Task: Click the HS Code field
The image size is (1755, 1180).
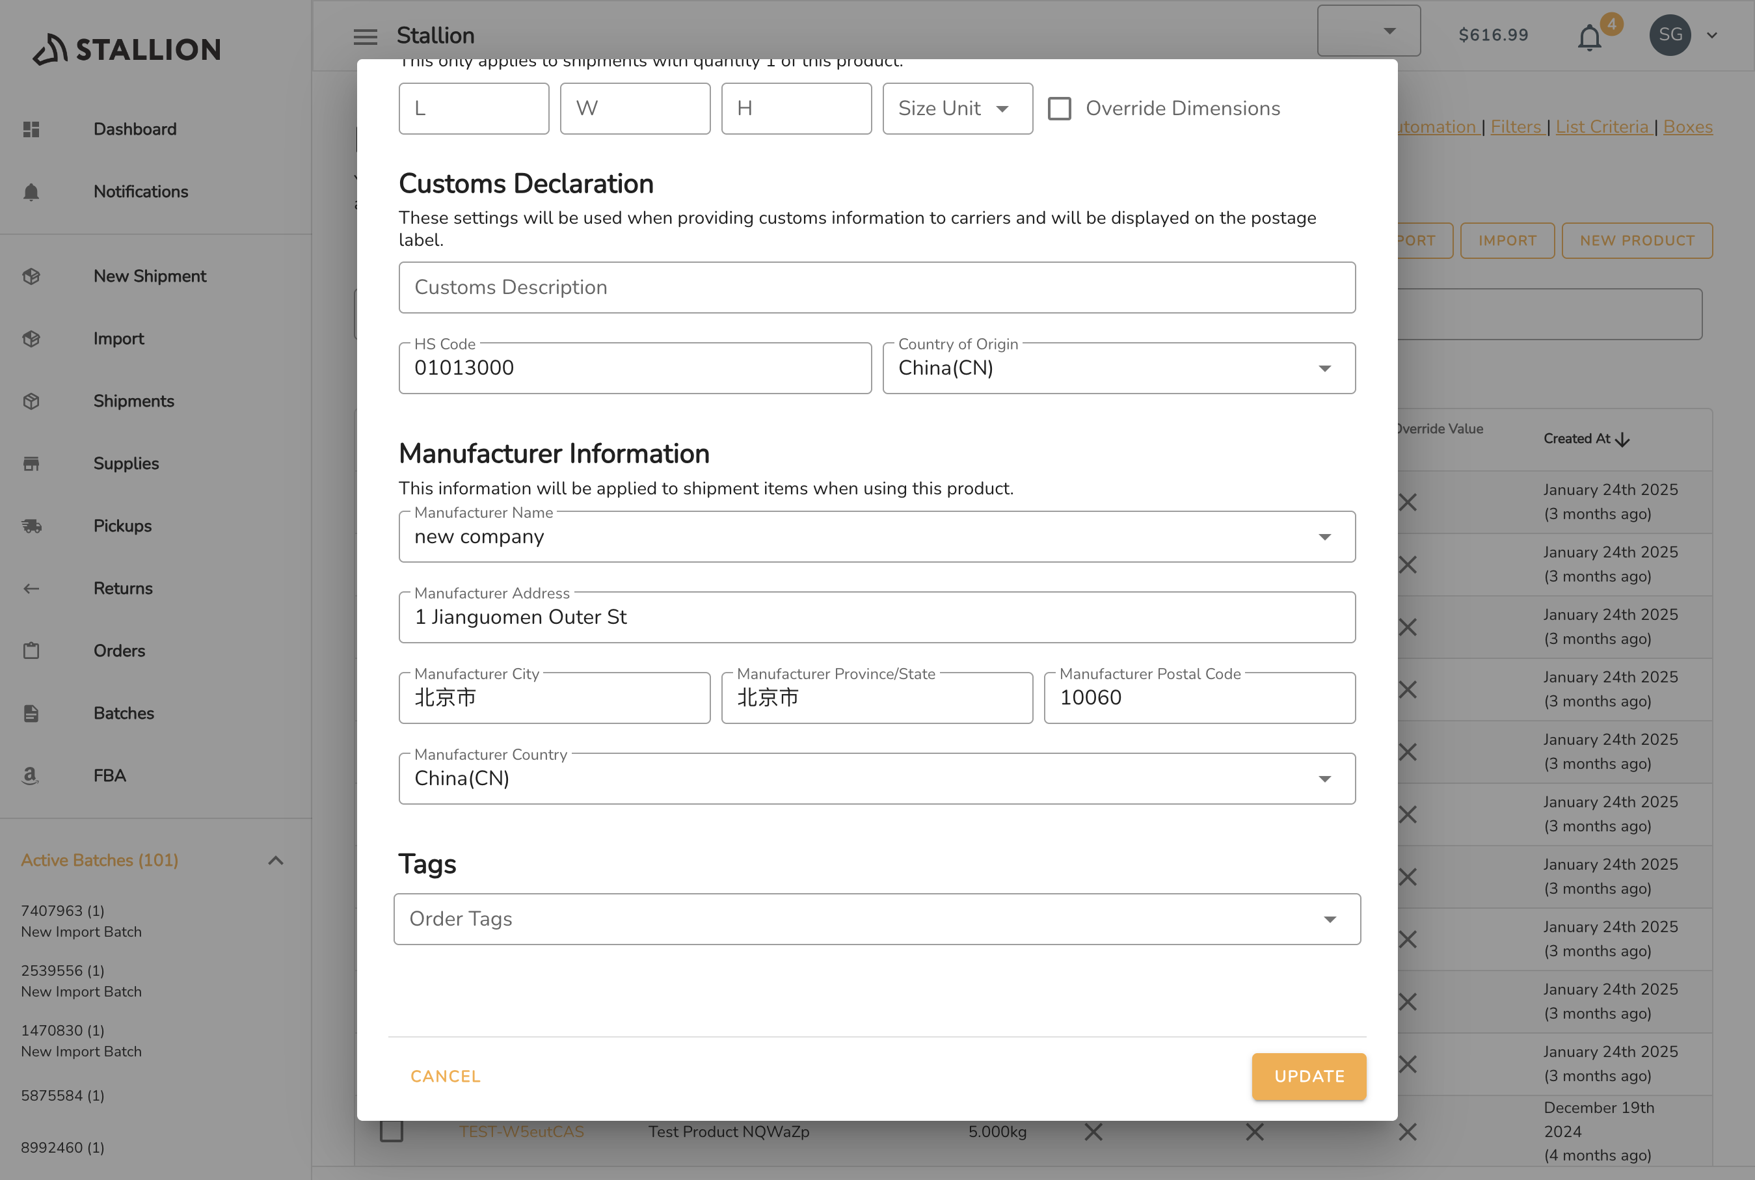Action: point(634,368)
